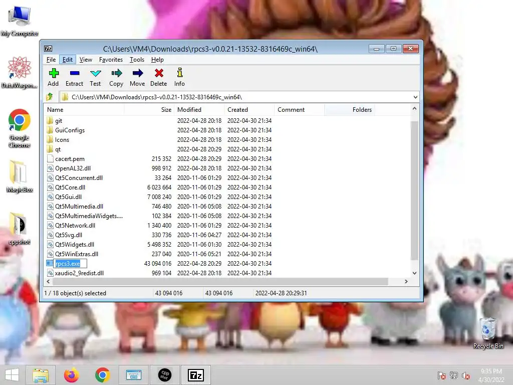Screen dimensions: 513x385
Task: Open Firefox from the taskbar
Action: coord(71,375)
